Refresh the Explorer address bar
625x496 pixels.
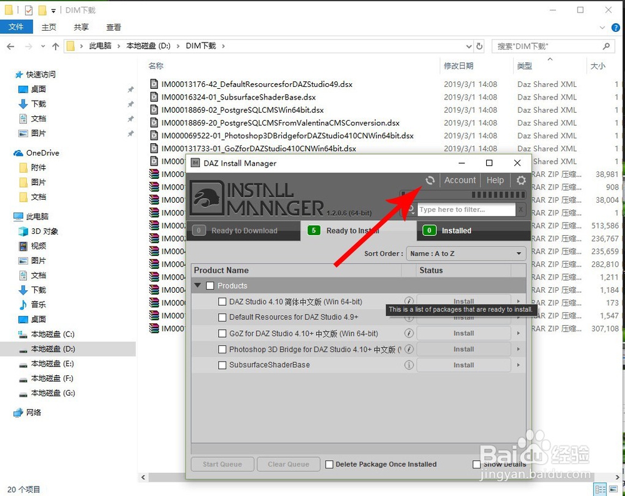(479, 46)
